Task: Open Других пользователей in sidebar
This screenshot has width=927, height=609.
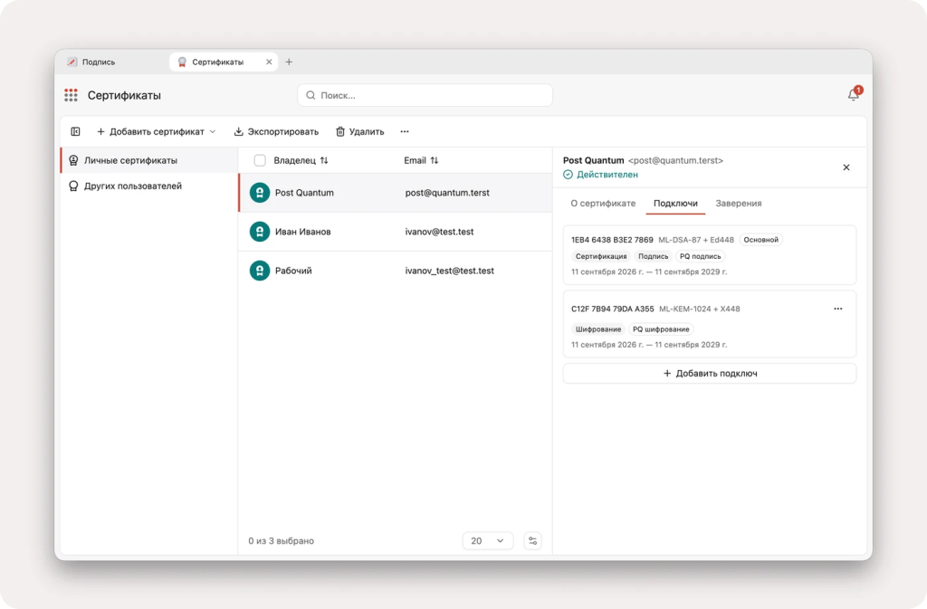Action: [149, 186]
